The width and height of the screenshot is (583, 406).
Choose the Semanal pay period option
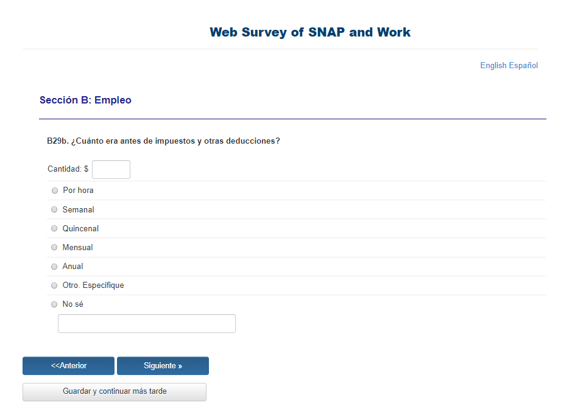54,209
